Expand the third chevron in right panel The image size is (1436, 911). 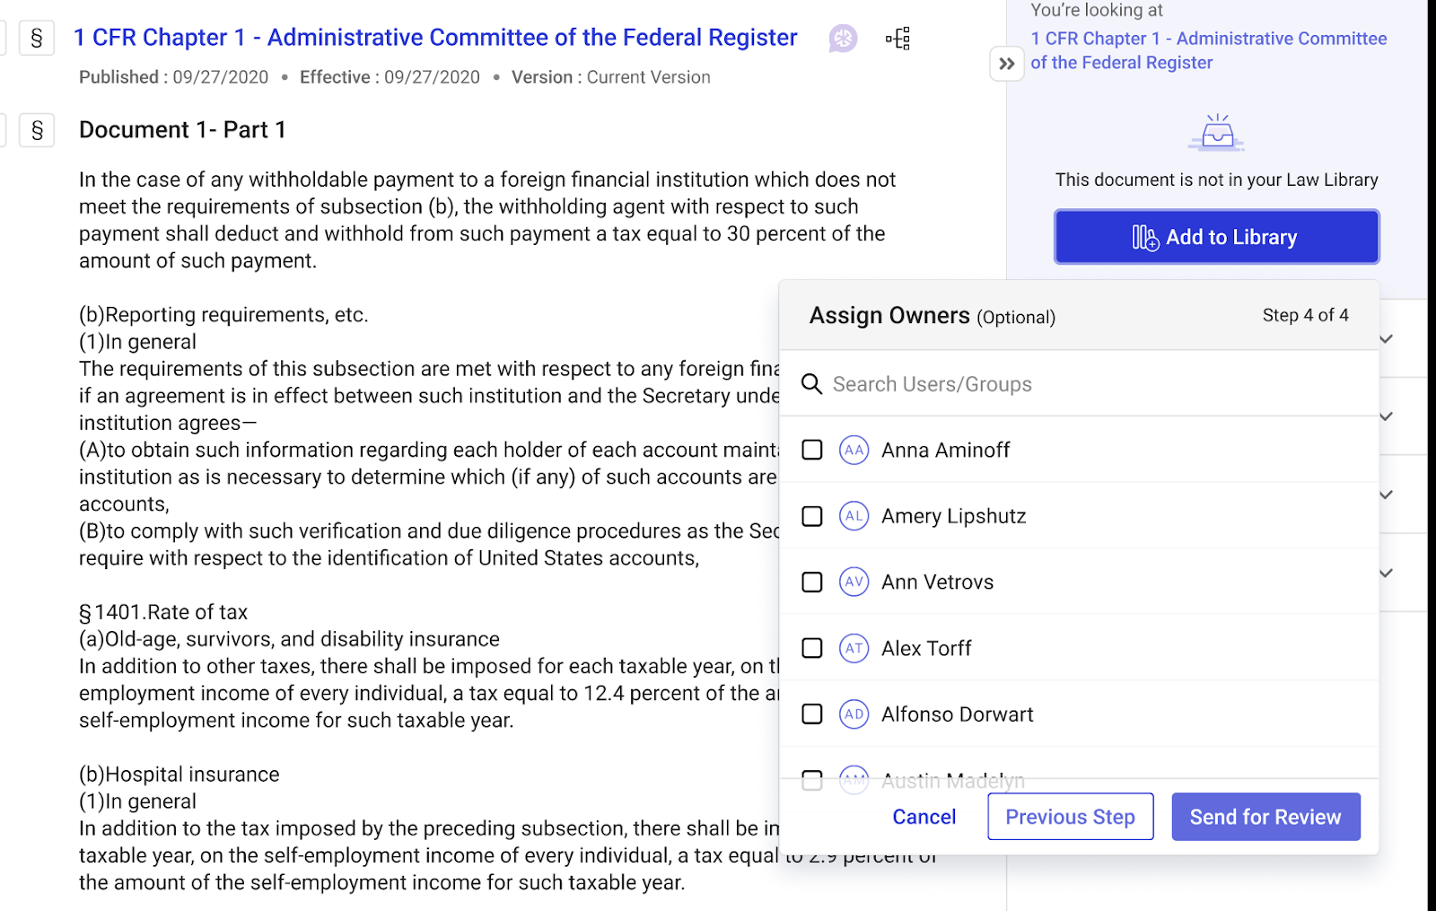pos(1387,495)
